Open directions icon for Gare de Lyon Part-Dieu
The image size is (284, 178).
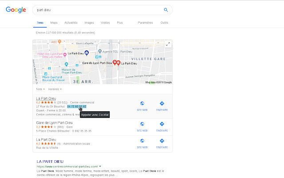(162, 124)
